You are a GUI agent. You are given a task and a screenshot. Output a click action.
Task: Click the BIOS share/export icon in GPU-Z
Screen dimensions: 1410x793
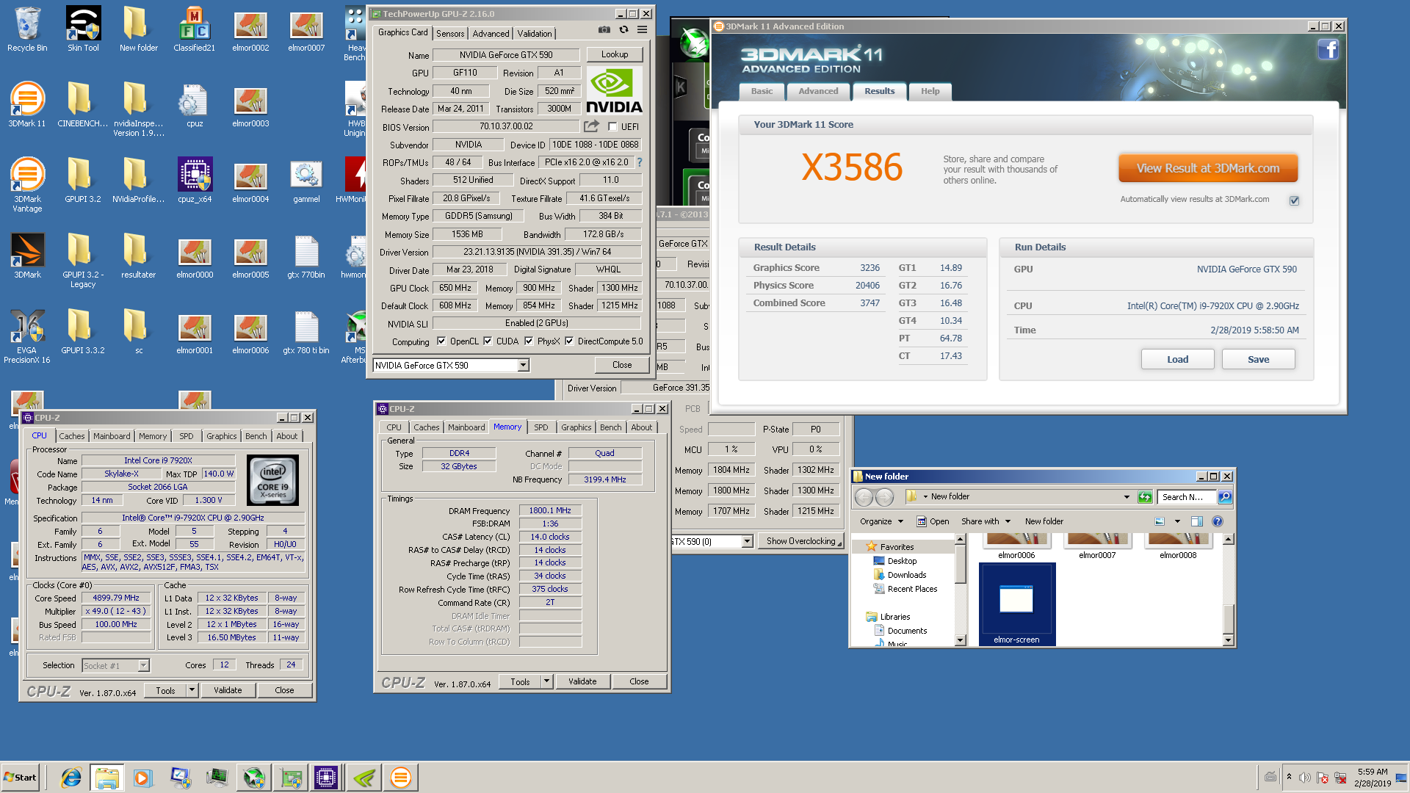[x=591, y=126]
